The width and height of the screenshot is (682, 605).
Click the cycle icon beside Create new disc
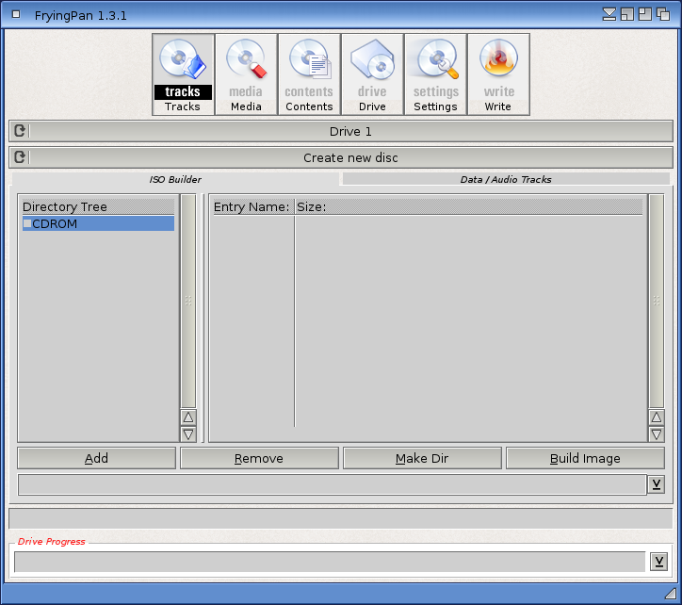[20, 157]
